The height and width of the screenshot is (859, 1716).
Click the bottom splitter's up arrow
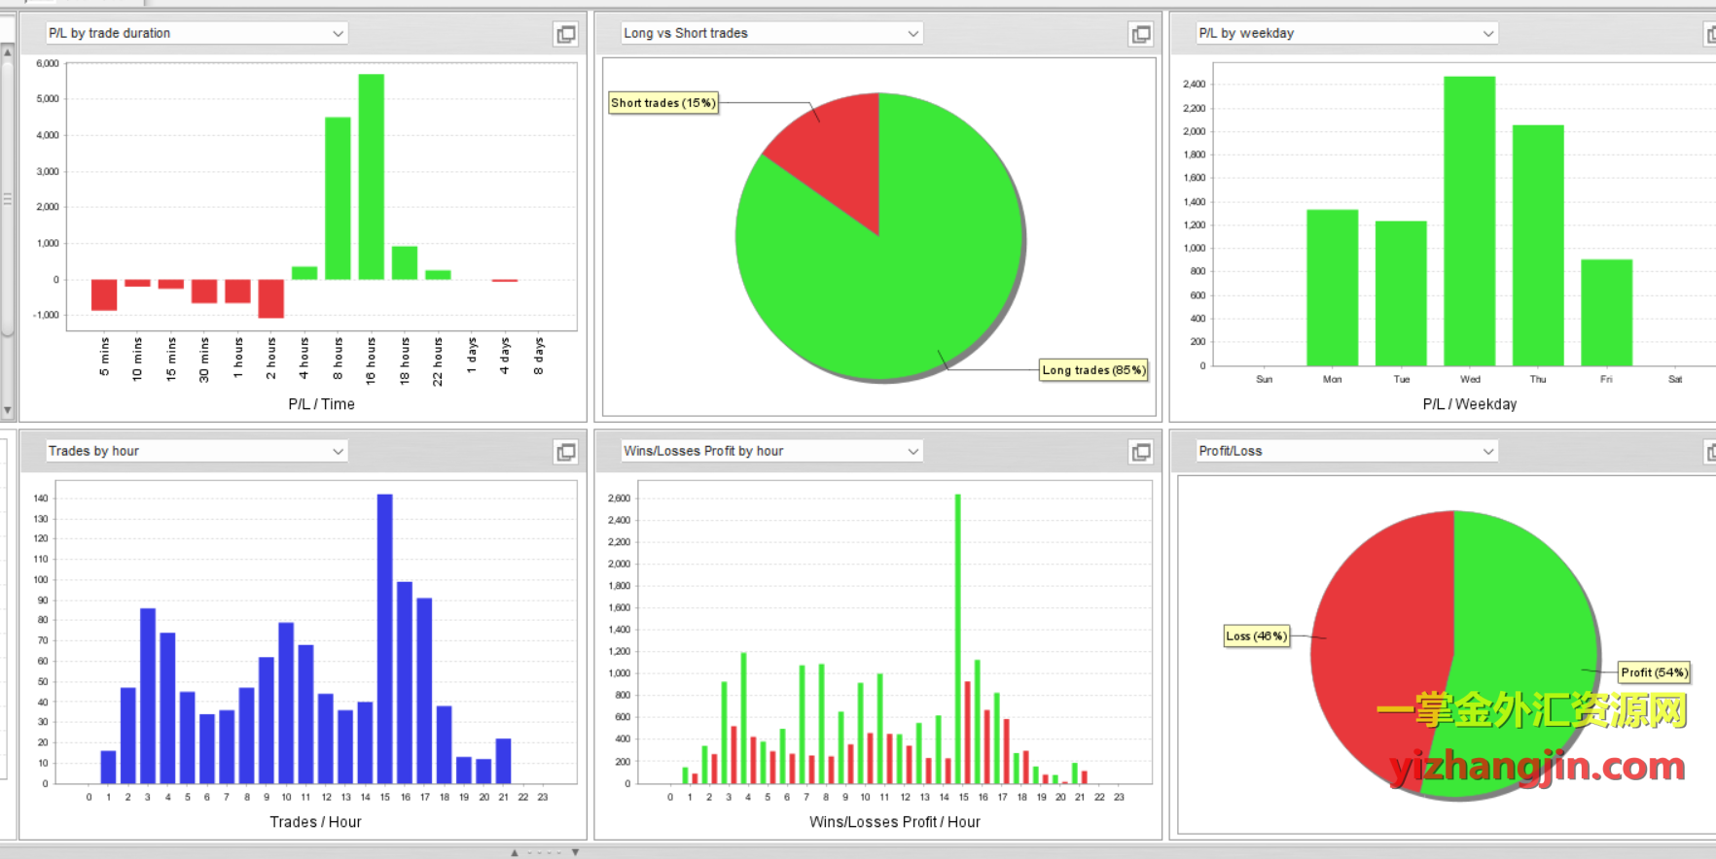tap(515, 852)
